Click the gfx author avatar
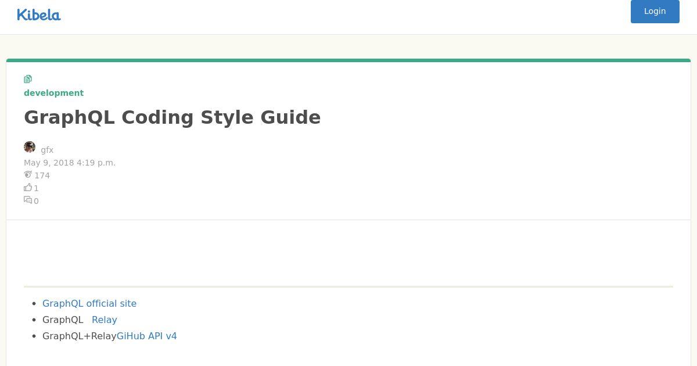The image size is (697, 366). coord(30,147)
